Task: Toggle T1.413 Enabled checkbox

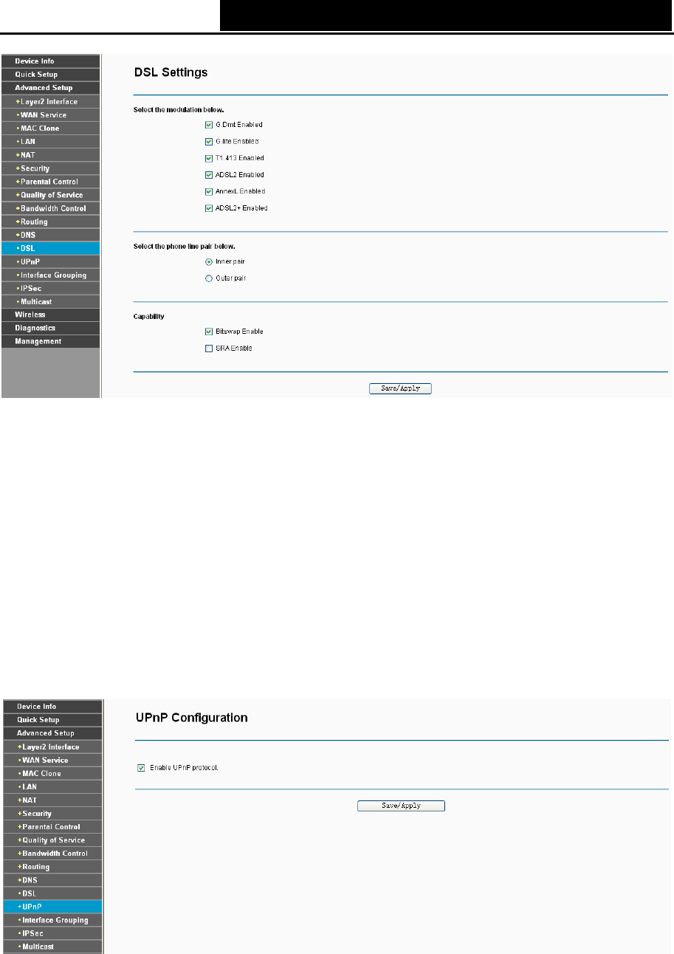Action: pyautogui.click(x=209, y=158)
